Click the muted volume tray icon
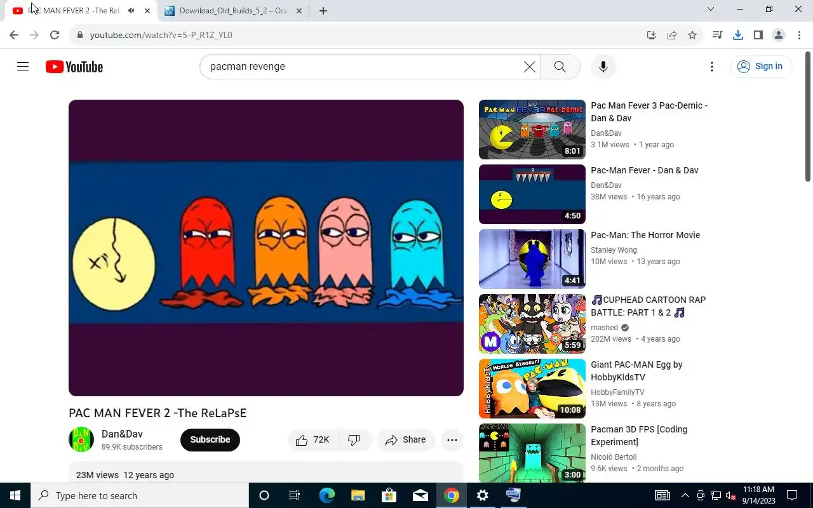The height and width of the screenshot is (508, 813). coord(731,495)
